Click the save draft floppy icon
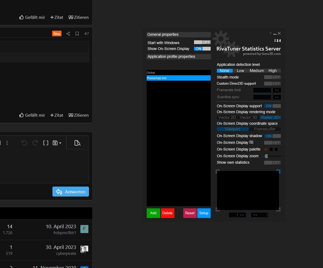Screen dimensions: 323x268 pyautogui.click(x=57, y=143)
